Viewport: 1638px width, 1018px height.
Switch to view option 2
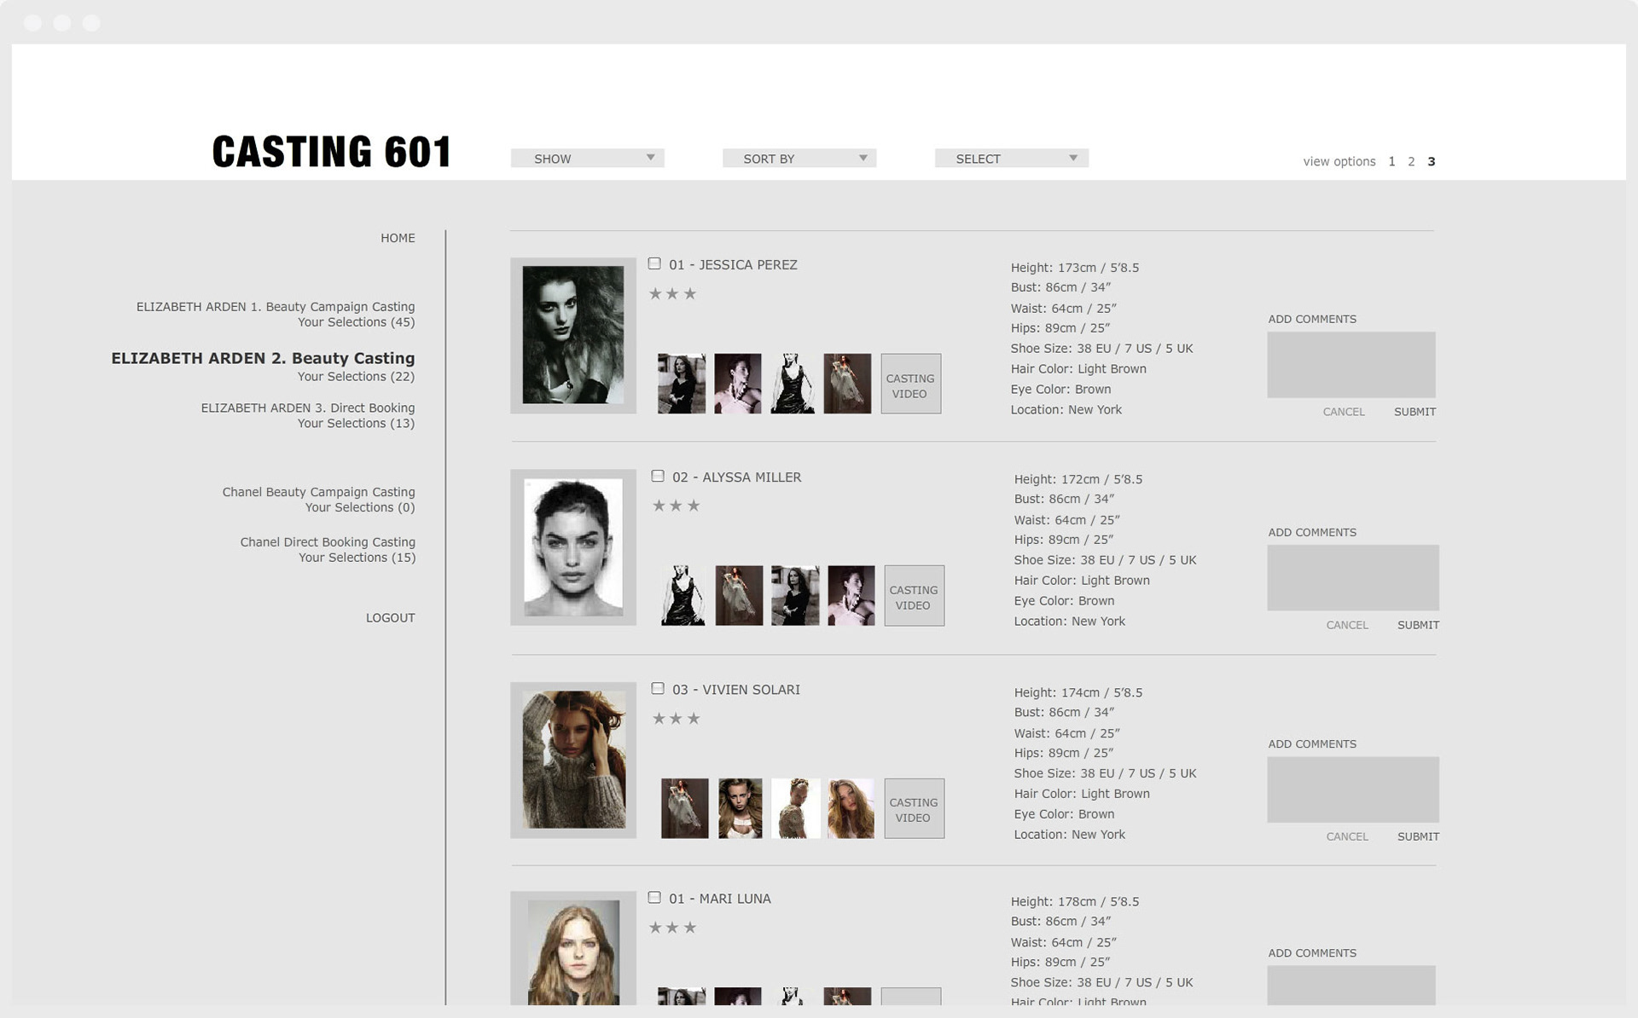pos(1411,161)
